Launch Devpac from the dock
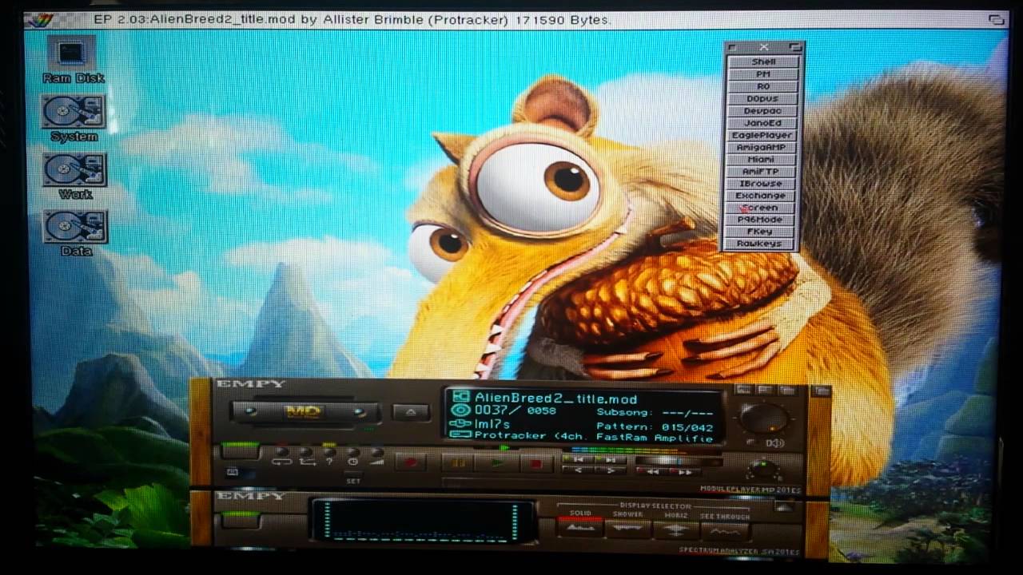Viewport: 1023px width, 575px height. pyautogui.click(x=763, y=111)
